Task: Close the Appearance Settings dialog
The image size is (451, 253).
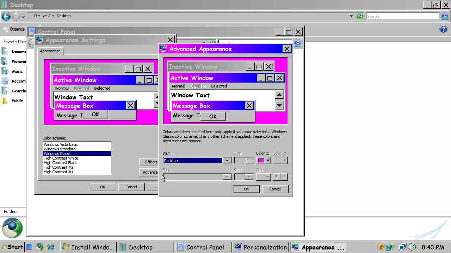Action: (171, 40)
